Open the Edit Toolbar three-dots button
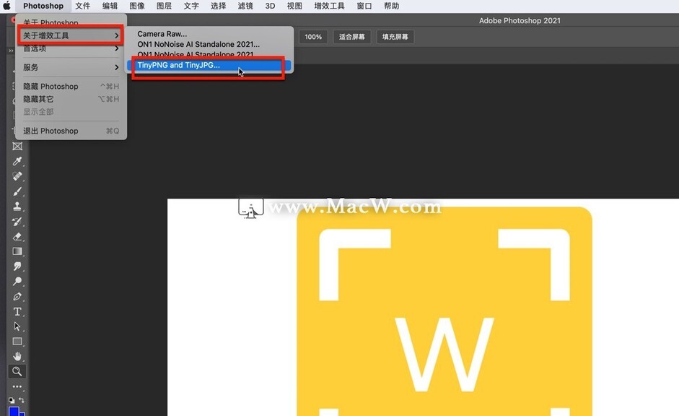The height and width of the screenshot is (416, 679). pyautogui.click(x=17, y=386)
